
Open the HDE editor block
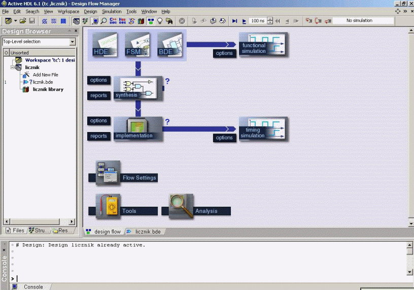pos(105,44)
